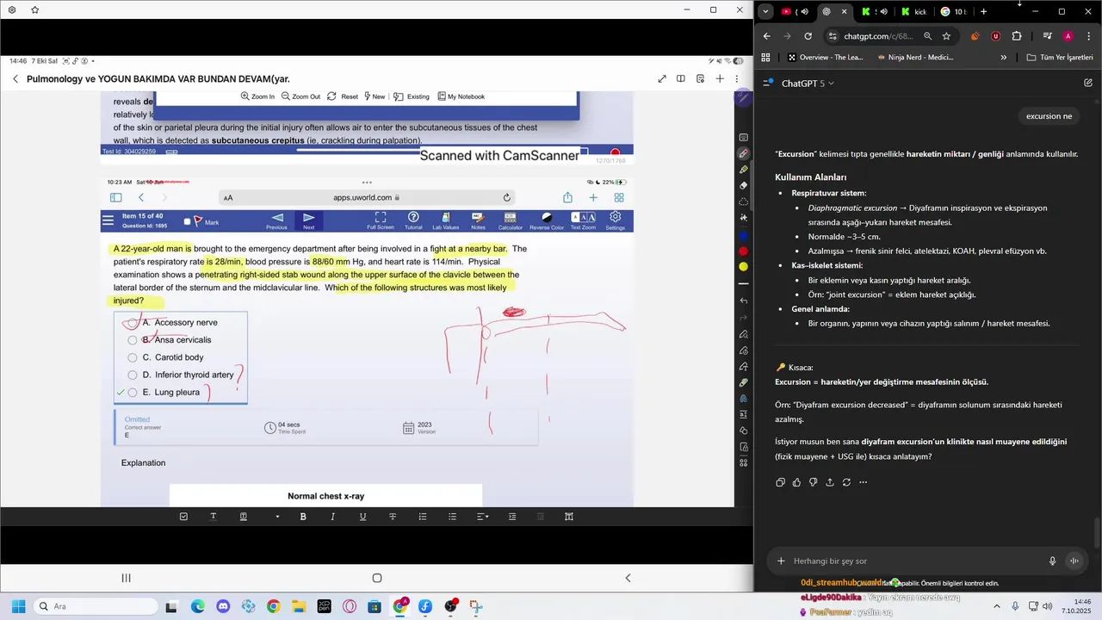Image resolution: width=1102 pixels, height=620 pixels.
Task: Open Ninja Nerd bookmark
Action: coord(914,58)
